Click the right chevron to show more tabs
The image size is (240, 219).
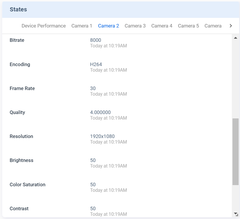231,26
